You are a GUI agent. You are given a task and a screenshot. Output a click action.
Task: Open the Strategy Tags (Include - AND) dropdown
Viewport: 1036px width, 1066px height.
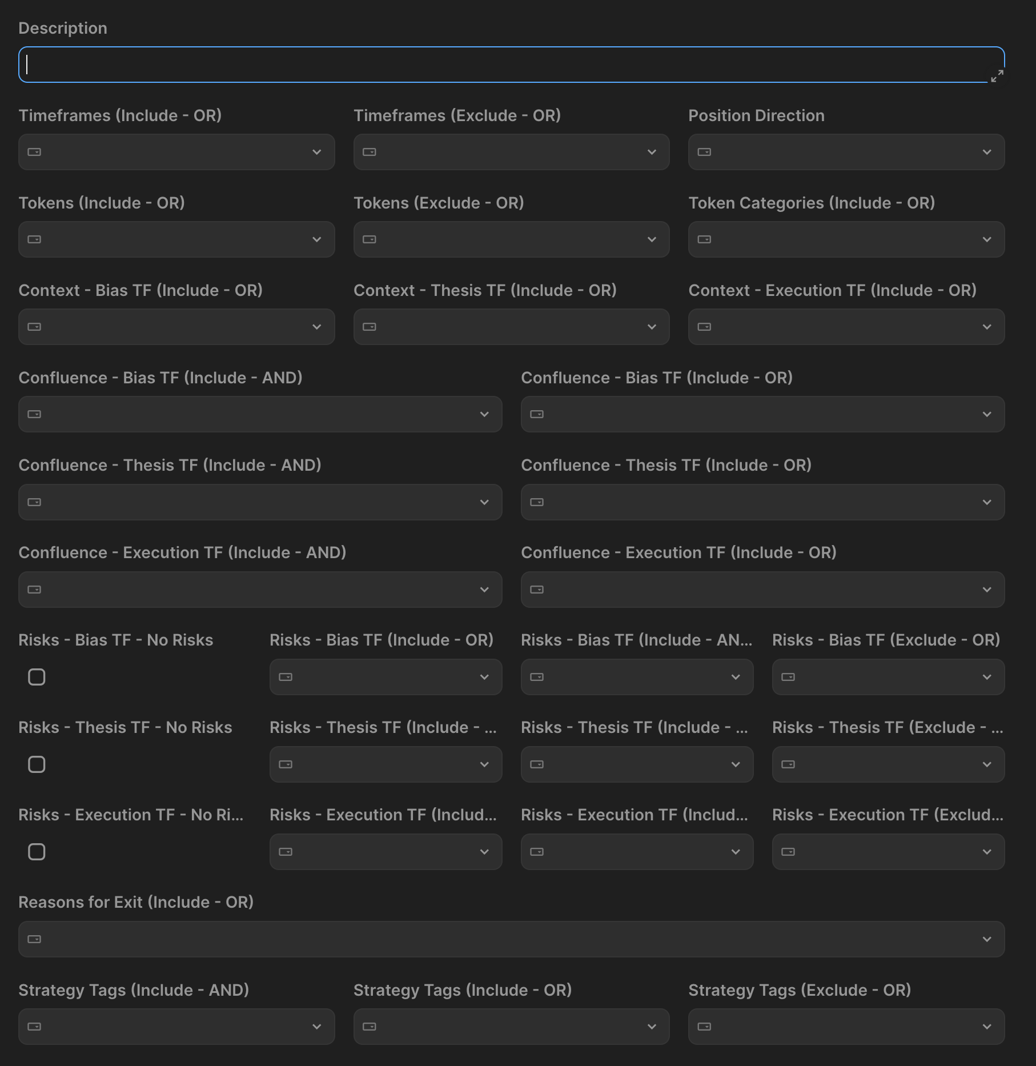pyautogui.click(x=319, y=1027)
